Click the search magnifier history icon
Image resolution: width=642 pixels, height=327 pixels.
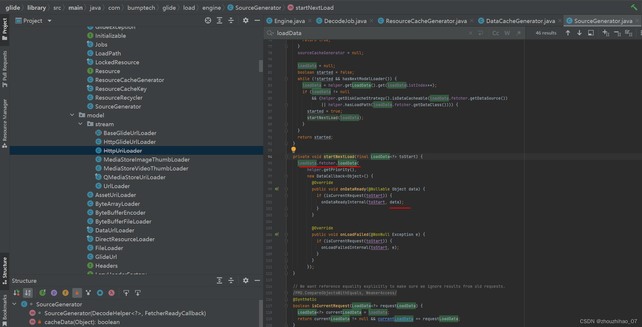(270, 33)
